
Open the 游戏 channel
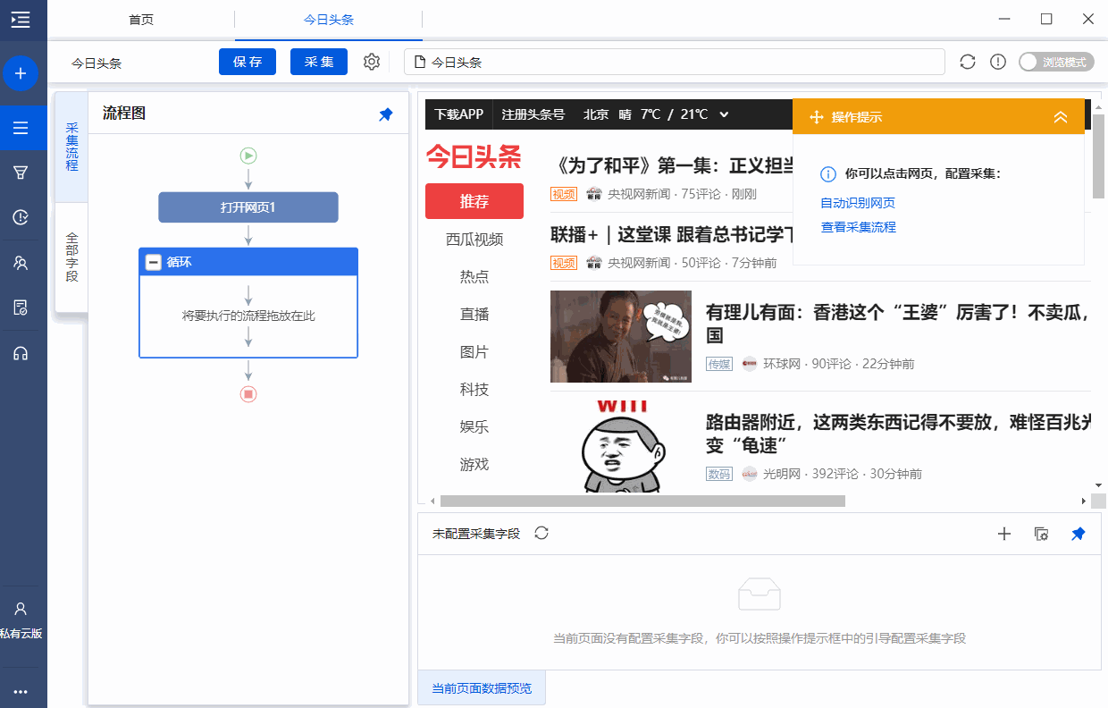point(474,465)
